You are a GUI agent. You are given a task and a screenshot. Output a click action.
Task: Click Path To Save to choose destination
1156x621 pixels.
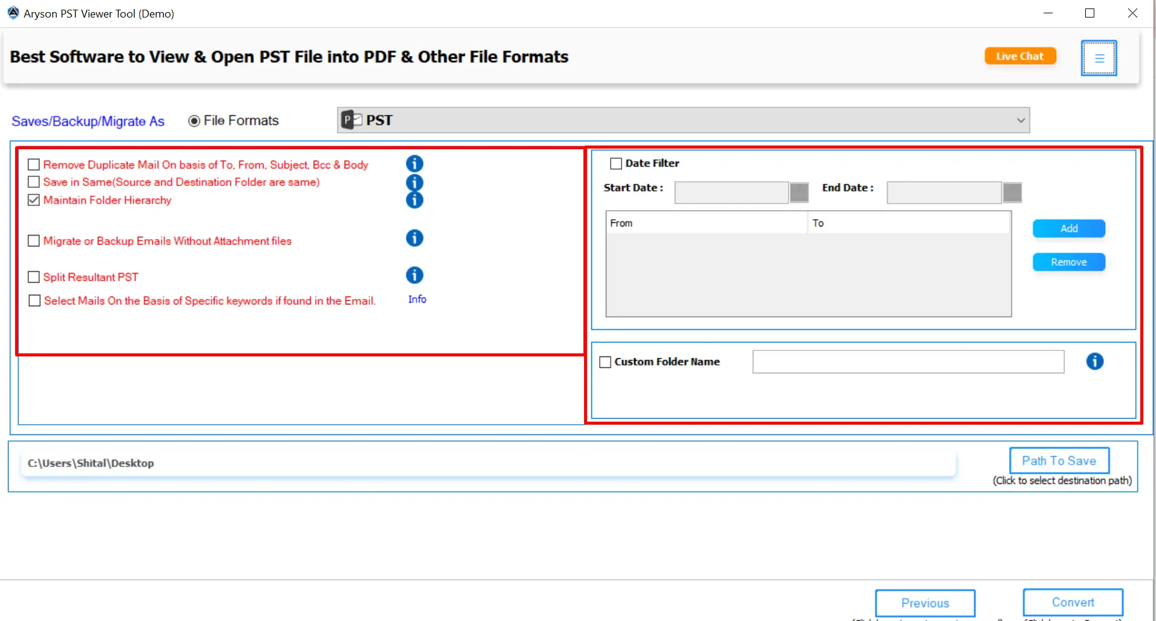(x=1059, y=460)
